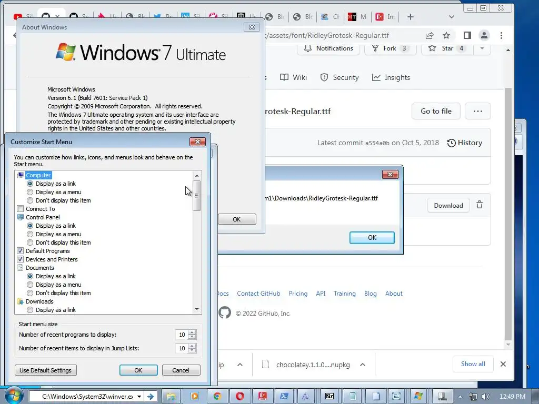Click OK in the font path dialog
Image resolution: width=539 pixels, height=404 pixels.
pyautogui.click(x=372, y=237)
